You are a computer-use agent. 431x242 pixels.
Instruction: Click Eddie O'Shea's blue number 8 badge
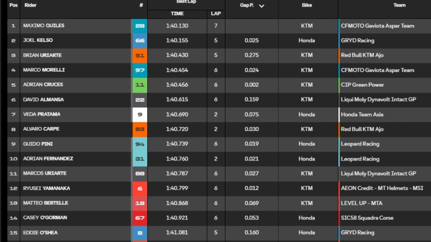140,233
